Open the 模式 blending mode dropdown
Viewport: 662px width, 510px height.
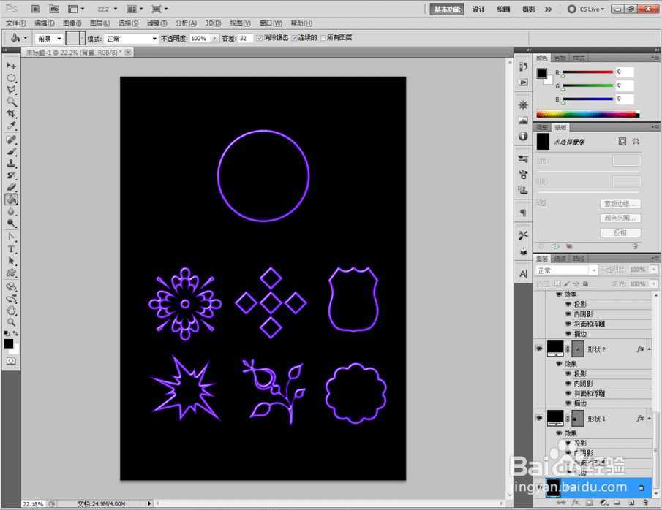tap(130, 38)
